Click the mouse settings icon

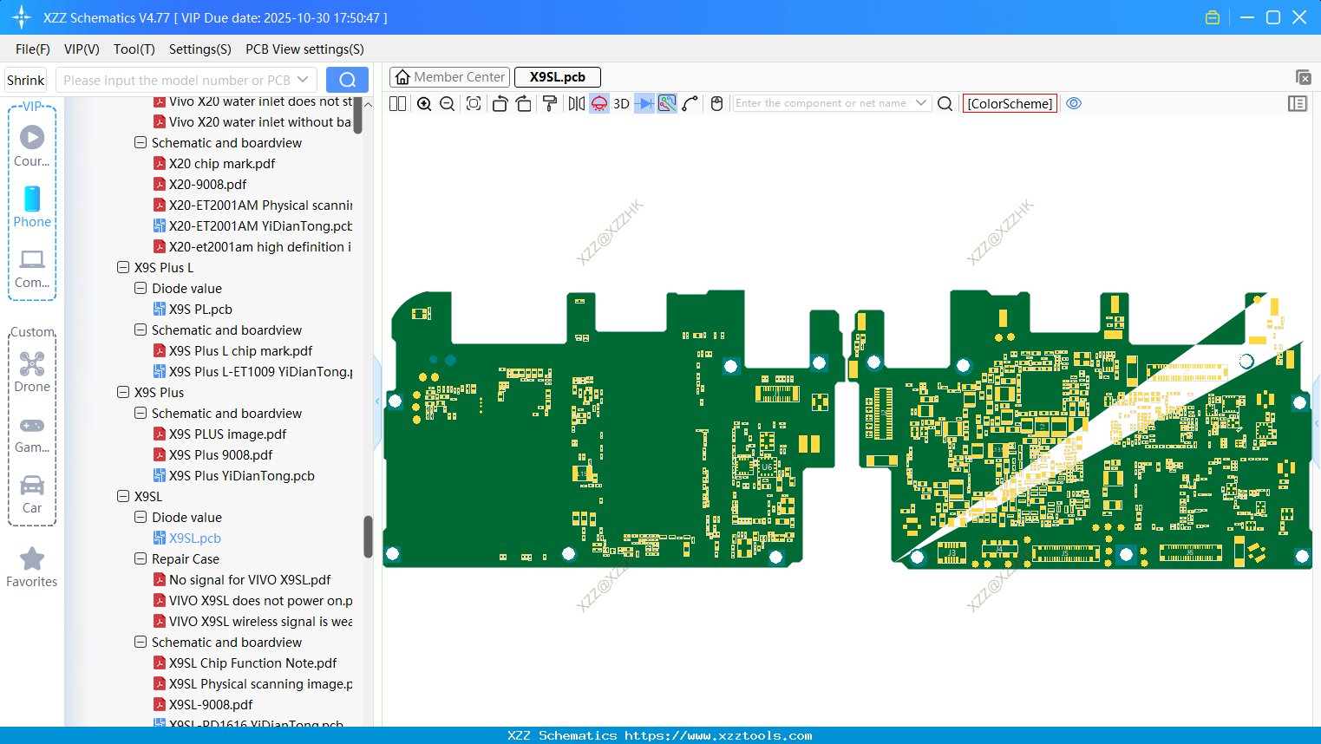tap(716, 104)
